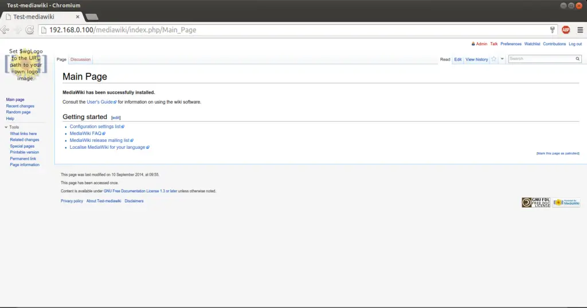Screen dimensions: 587x308
Task: Open Localise MediaWiki for your language link
Action: (x=109, y=147)
